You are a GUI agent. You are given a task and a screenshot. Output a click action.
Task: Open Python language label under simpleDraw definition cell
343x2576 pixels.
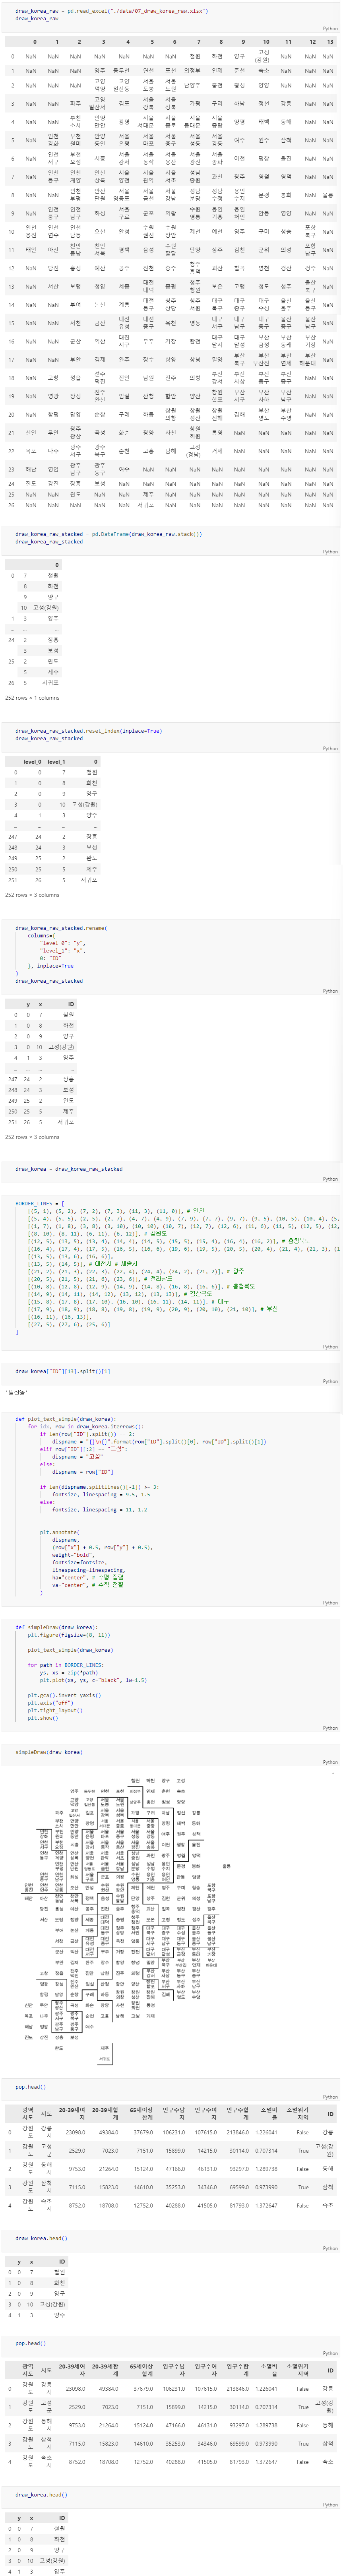[x=330, y=1728]
